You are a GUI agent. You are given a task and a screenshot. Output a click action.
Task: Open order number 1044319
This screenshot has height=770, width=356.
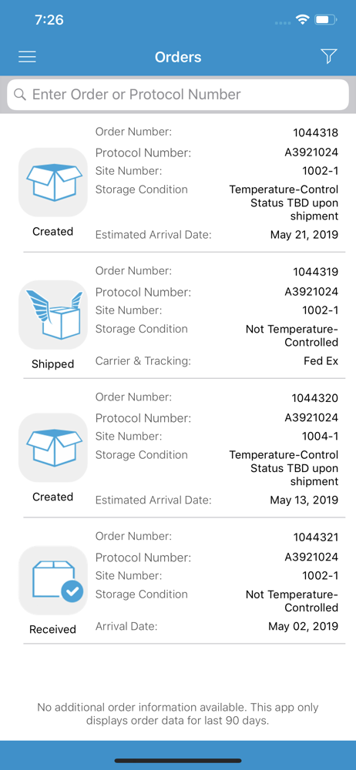316,272
